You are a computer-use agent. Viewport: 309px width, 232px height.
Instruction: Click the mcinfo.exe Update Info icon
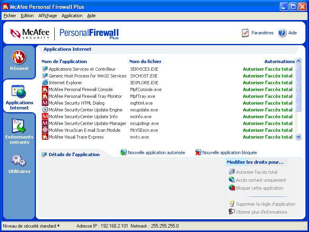tap(45, 117)
